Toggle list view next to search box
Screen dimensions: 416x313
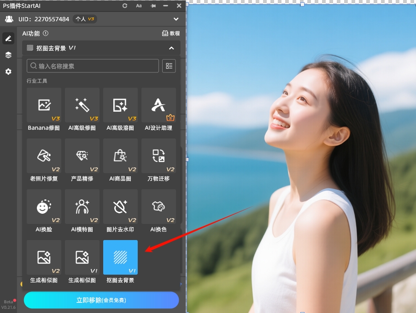click(x=169, y=66)
